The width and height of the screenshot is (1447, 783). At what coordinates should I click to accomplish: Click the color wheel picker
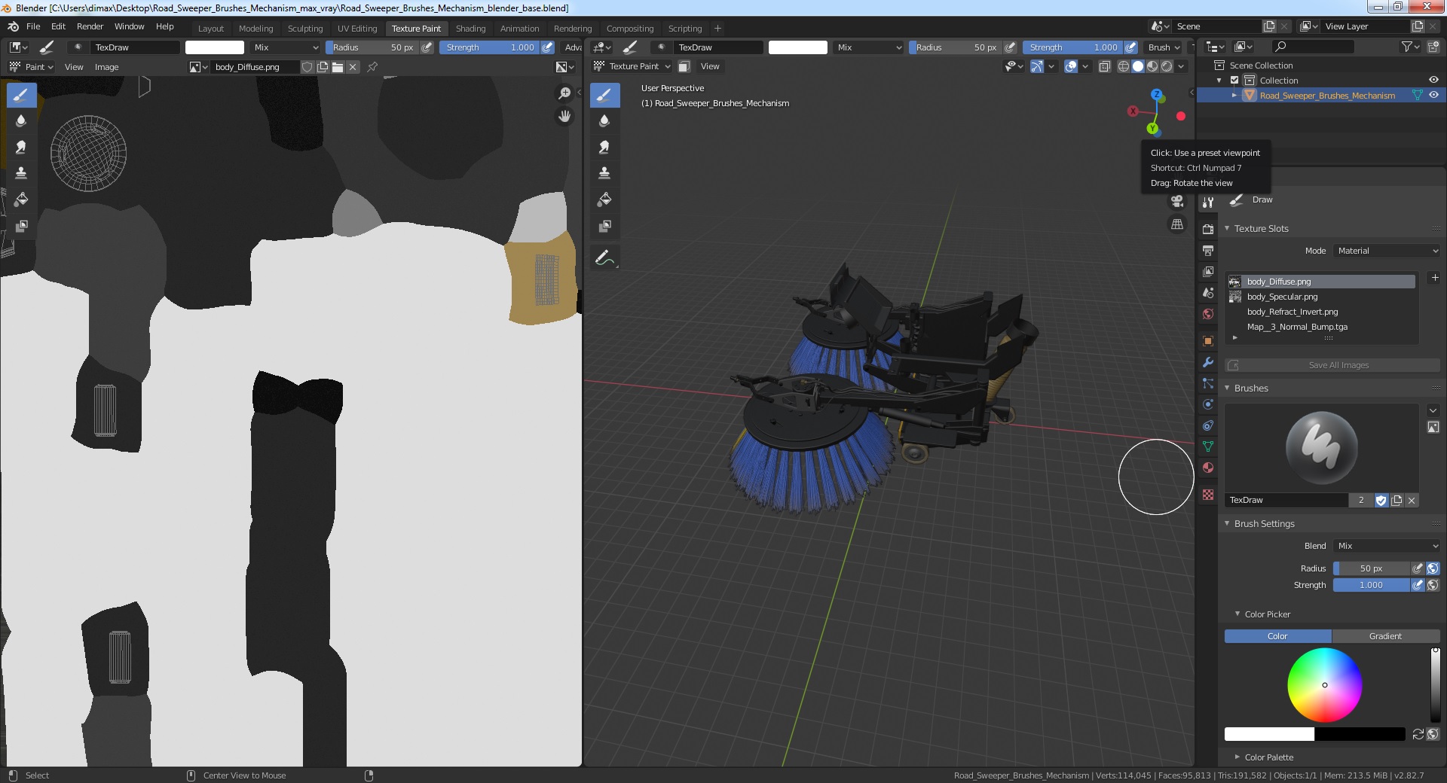(1324, 685)
